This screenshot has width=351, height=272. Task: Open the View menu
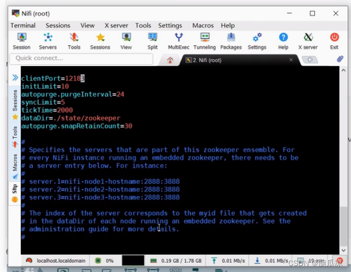click(x=88, y=26)
